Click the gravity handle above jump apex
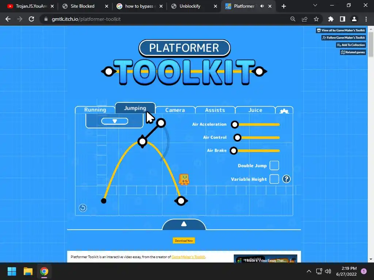 click(161, 123)
